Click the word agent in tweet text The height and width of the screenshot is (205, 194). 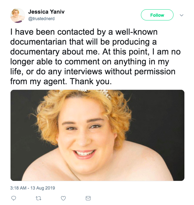click(55, 81)
